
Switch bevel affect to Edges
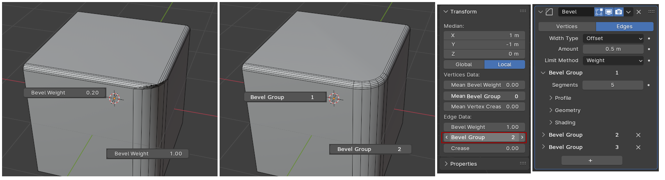click(x=624, y=27)
